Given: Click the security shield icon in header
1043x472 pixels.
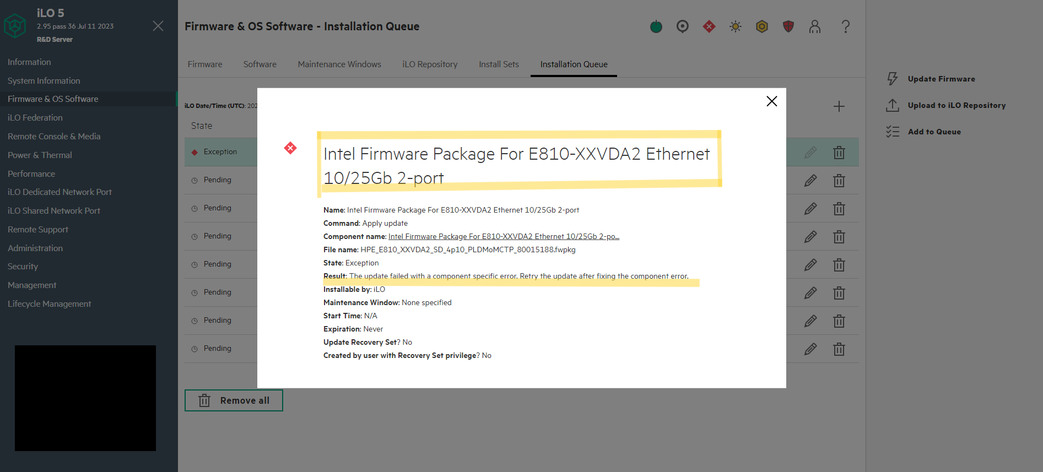Looking at the screenshot, I should click(788, 26).
